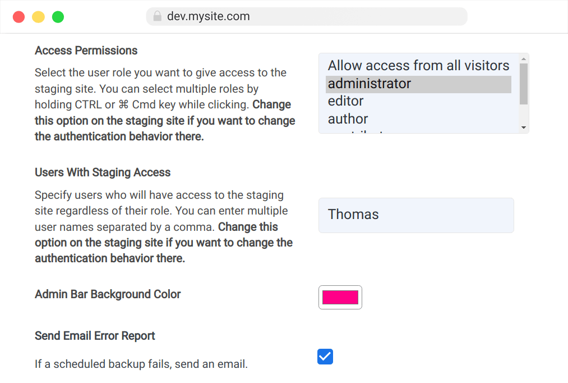Click the green maximize window button
The image size is (568, 383).
[58, 17]
